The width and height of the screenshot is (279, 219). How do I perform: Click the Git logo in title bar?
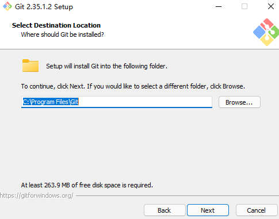(x=7, y=6)
